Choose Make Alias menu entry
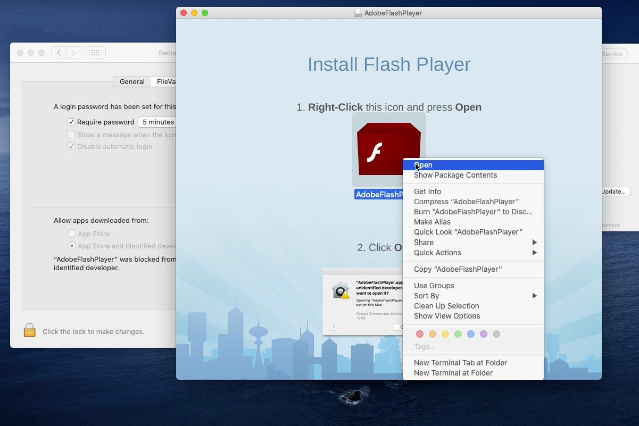This screenshot has width=639, height=426. click(473, 222)
